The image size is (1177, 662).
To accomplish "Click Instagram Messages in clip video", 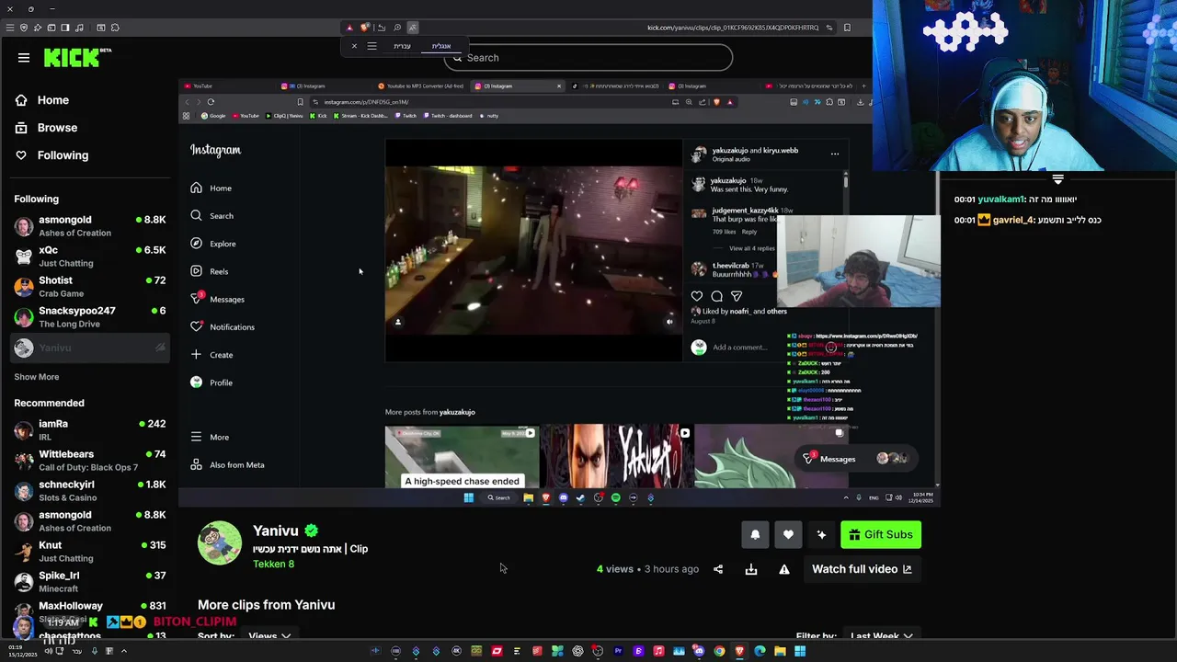I will [x=218, y=299].
